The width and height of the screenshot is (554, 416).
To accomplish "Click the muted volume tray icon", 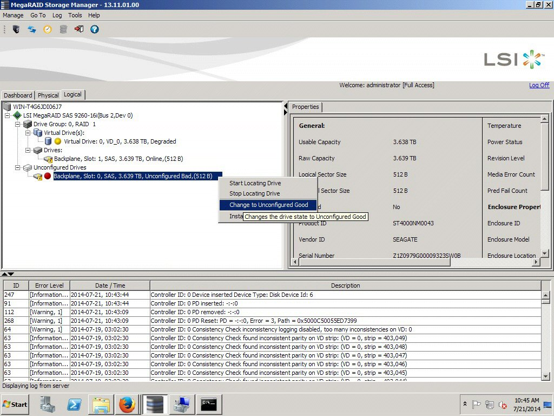I will pos(503,404).
